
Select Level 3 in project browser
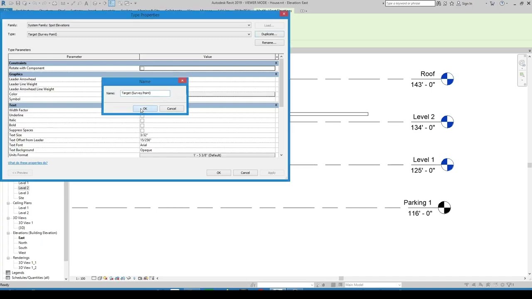click(x=23, y=193)
